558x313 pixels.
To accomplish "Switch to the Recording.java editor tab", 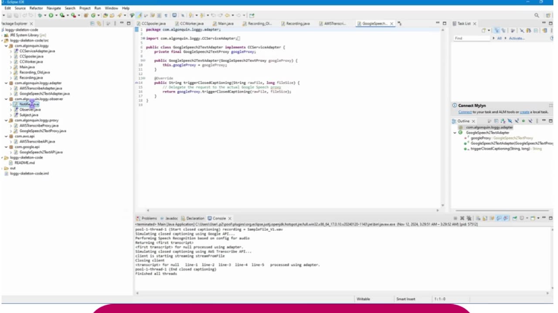I will point(295,23).
